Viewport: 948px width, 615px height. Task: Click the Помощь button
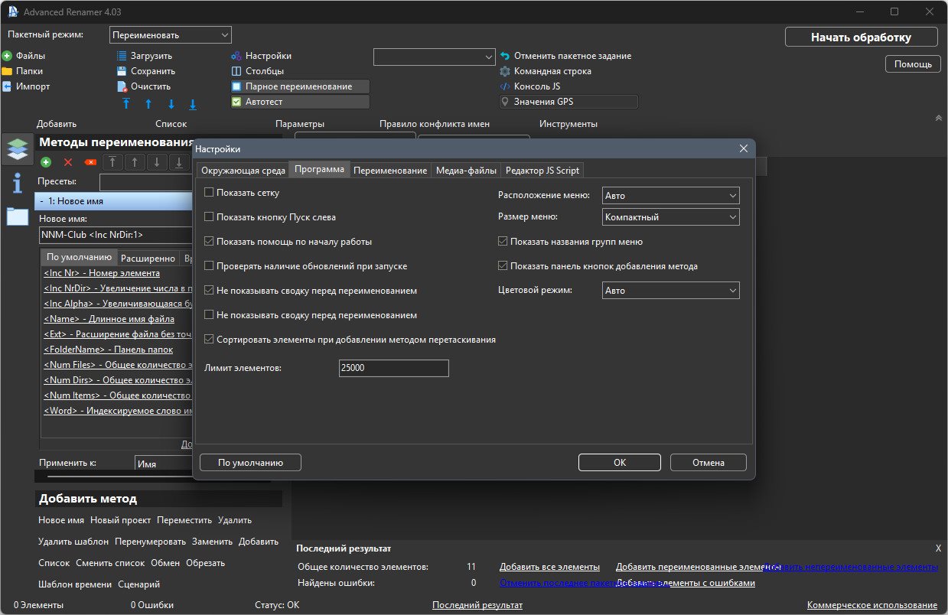pyautogui.click(x=913, y=64)
